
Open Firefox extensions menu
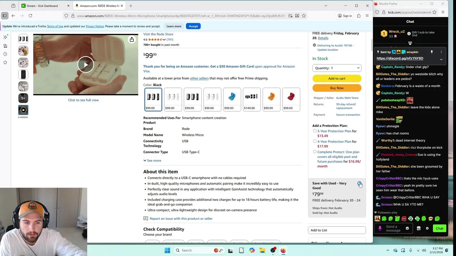[x=359, y=16]
